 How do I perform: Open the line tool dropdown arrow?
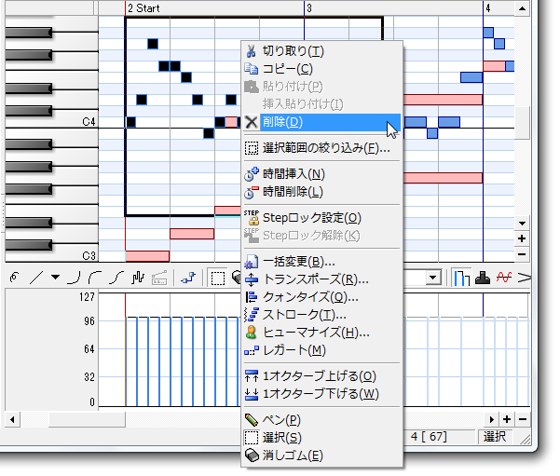tap(55, 277)
